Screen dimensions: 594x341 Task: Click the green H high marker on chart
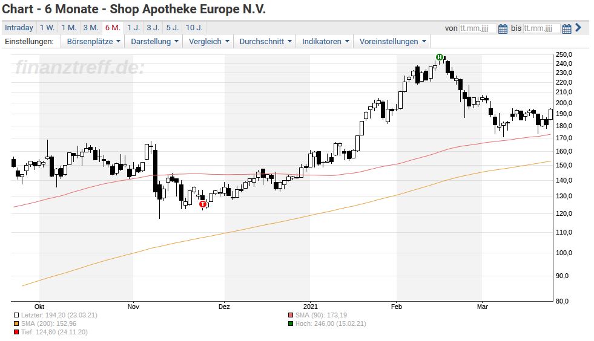coord(440,57)
